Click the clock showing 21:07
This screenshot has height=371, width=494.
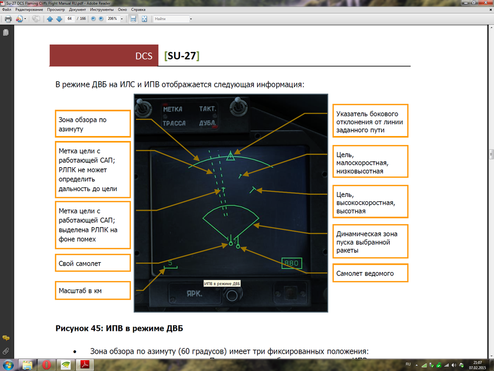(x=477, y=365)
